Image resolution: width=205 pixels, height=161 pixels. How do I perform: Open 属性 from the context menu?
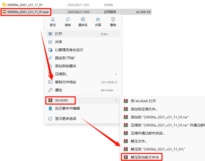click(x=83, y=90)
